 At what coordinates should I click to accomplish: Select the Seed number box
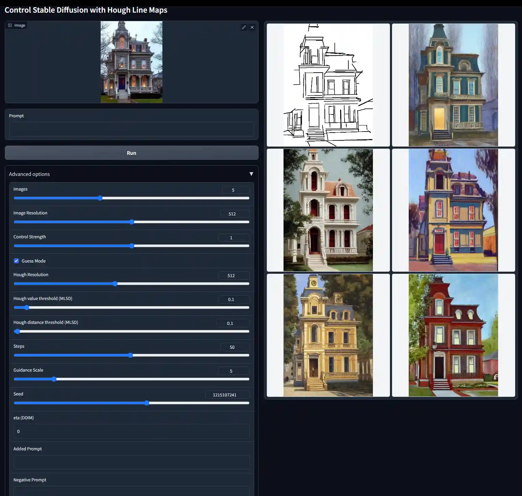click(x=227, y=395)
